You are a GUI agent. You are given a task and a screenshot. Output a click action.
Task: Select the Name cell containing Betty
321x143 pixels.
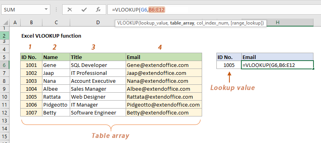(x=56, y=112)
